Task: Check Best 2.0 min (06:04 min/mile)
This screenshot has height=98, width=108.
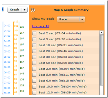Action: click(34, 69)
